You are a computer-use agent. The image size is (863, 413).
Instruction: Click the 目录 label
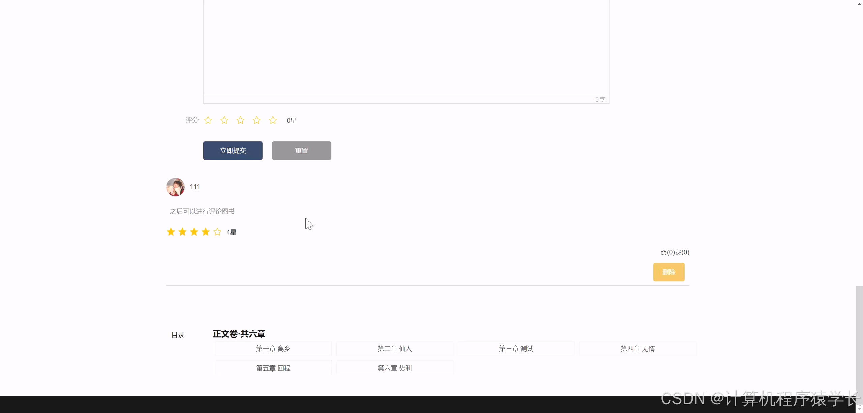click(178, 335)
